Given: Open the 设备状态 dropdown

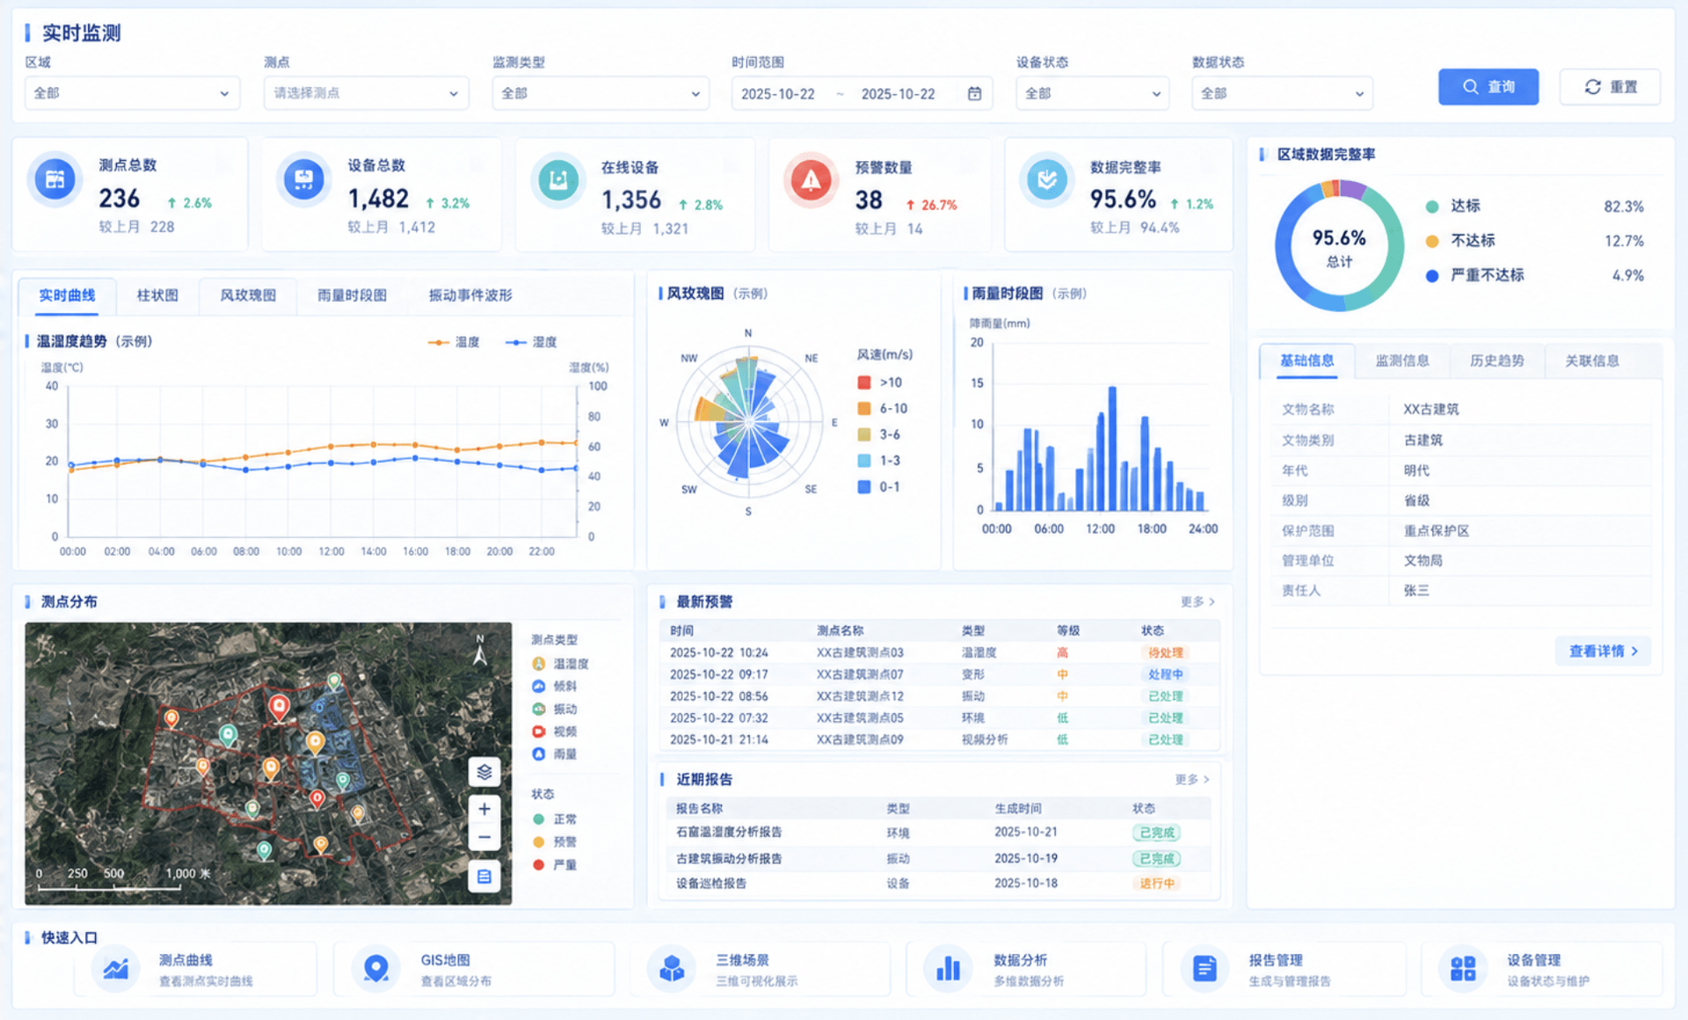Looking at the screenshot, I should pos(1092,93).
